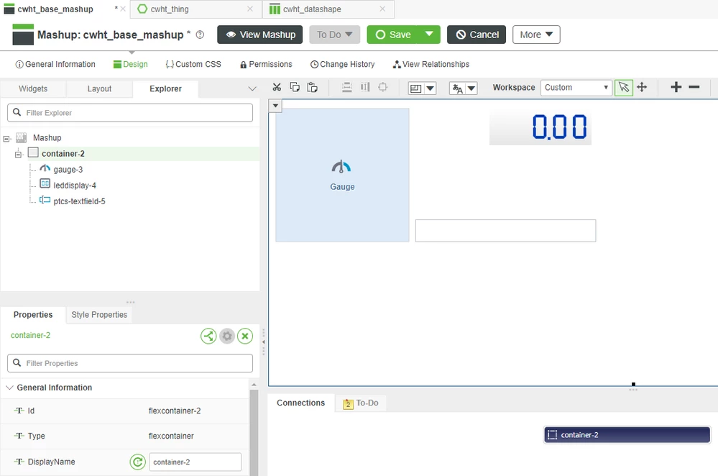Click the DisplayName container-2 input field
The height and width of the screenshot is (476, 718).
(x=195, y=462)
